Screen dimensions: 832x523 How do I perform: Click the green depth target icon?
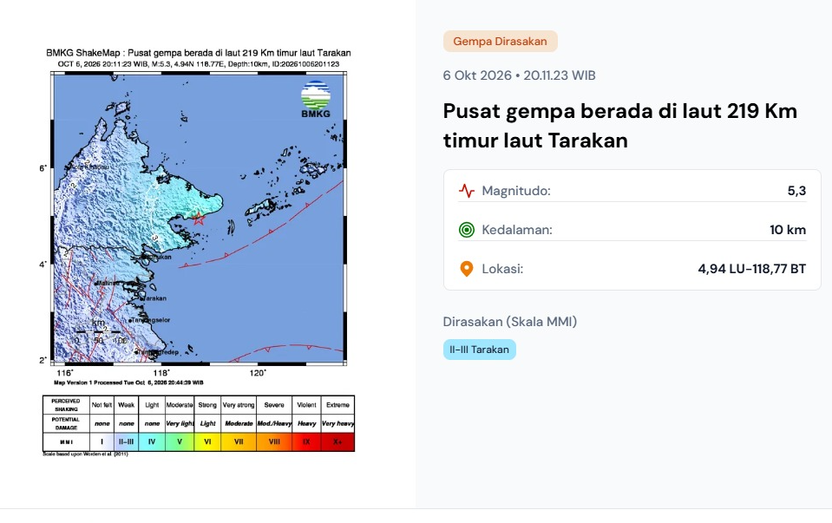[x=467, y=230]
